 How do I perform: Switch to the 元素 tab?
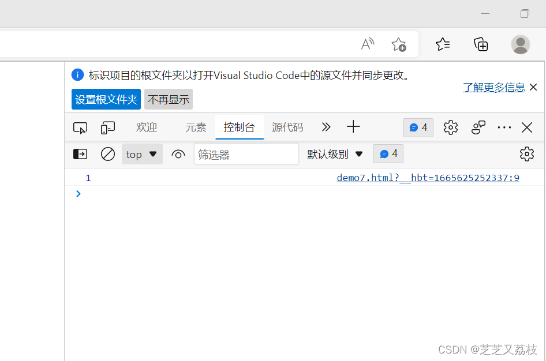[x=196, y=127]
